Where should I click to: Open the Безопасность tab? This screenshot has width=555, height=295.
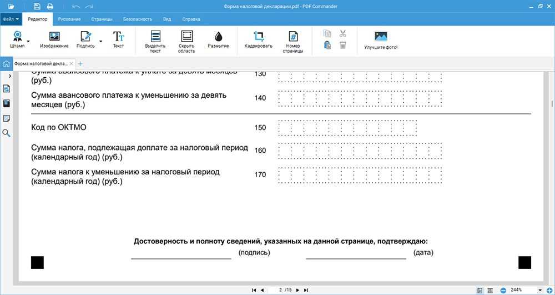(x=137, y=19)
